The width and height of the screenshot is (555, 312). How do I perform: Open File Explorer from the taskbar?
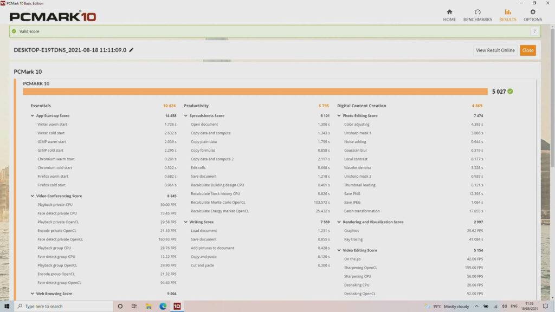click(x=149, y=307)
